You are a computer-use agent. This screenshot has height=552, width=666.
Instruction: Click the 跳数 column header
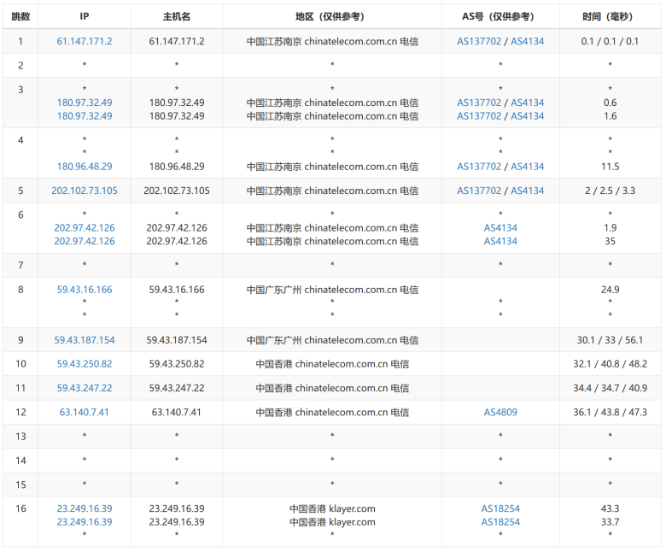coord(20,16)
